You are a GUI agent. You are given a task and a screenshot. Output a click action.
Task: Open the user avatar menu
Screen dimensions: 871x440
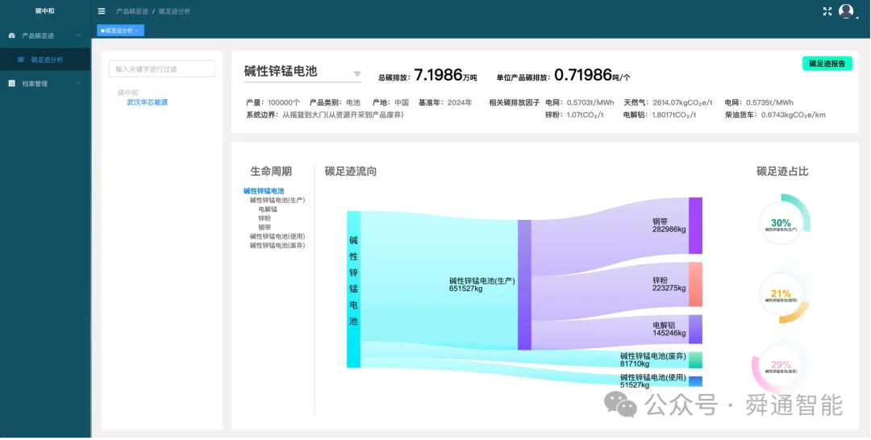846,11
